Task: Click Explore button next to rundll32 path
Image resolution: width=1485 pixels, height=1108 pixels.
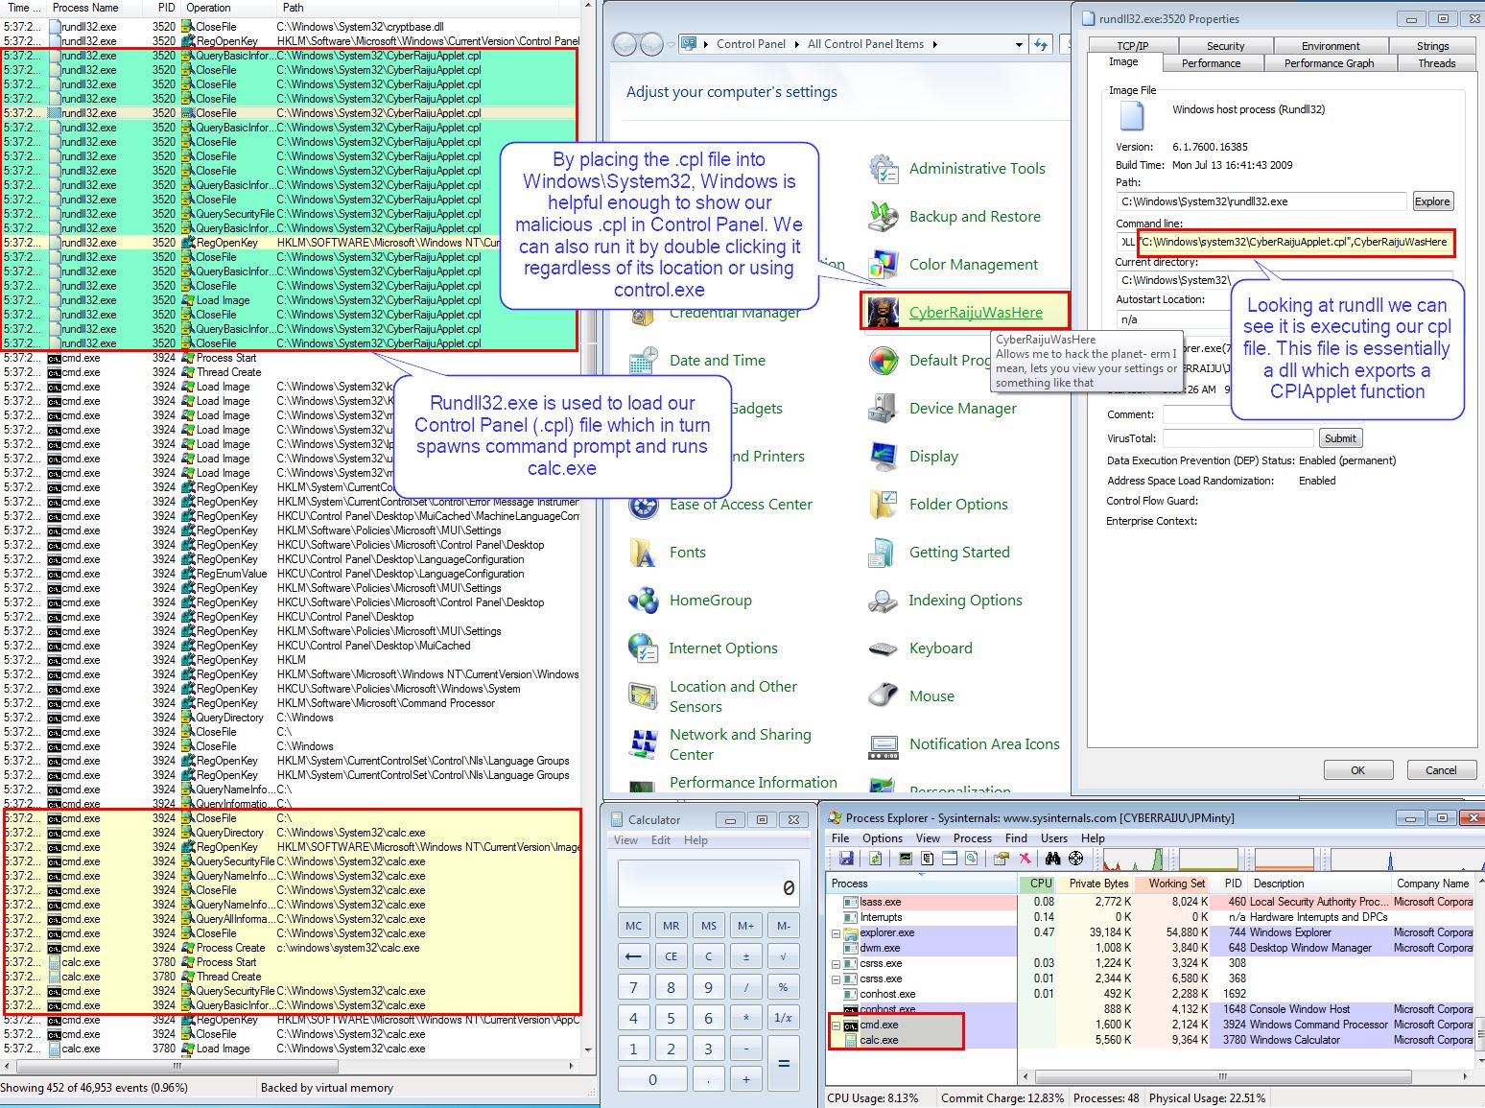Action: (1432, 201)
